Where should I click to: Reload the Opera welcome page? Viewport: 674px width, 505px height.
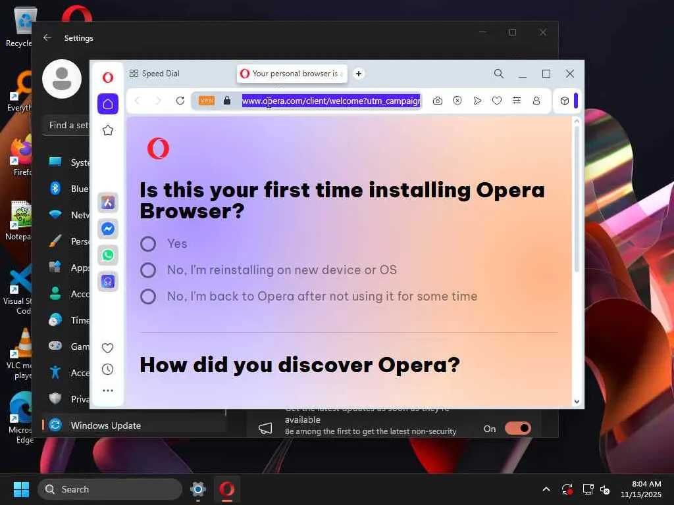(180, 101)
